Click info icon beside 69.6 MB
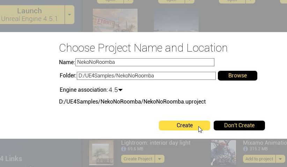 pos(124,149)
